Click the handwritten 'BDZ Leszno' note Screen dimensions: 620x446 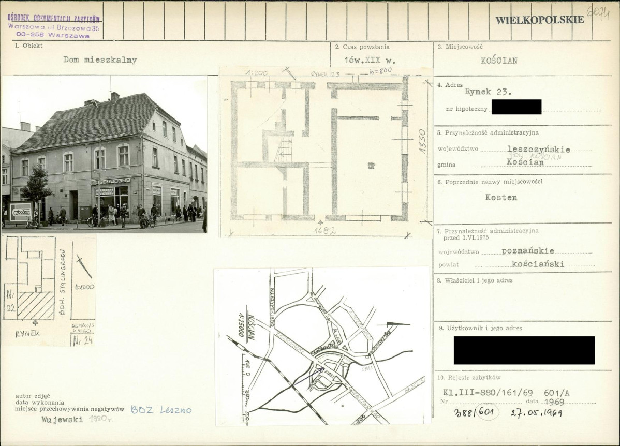tap(161, 410)
